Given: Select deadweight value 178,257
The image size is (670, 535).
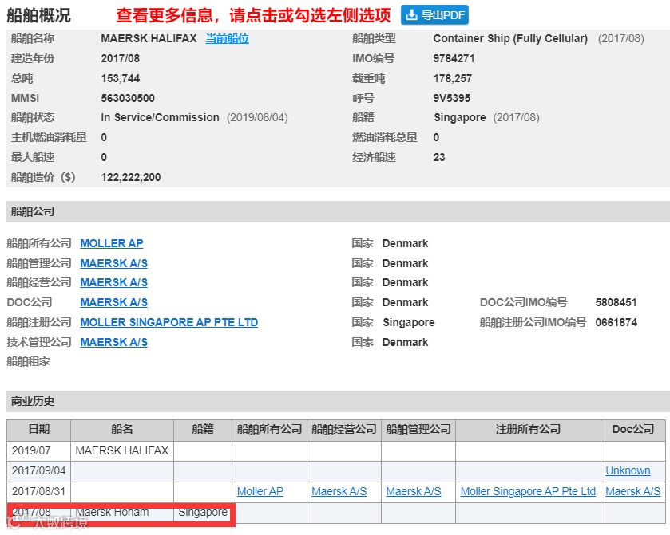Looking at the screenshot, I should tap(453, 78).
